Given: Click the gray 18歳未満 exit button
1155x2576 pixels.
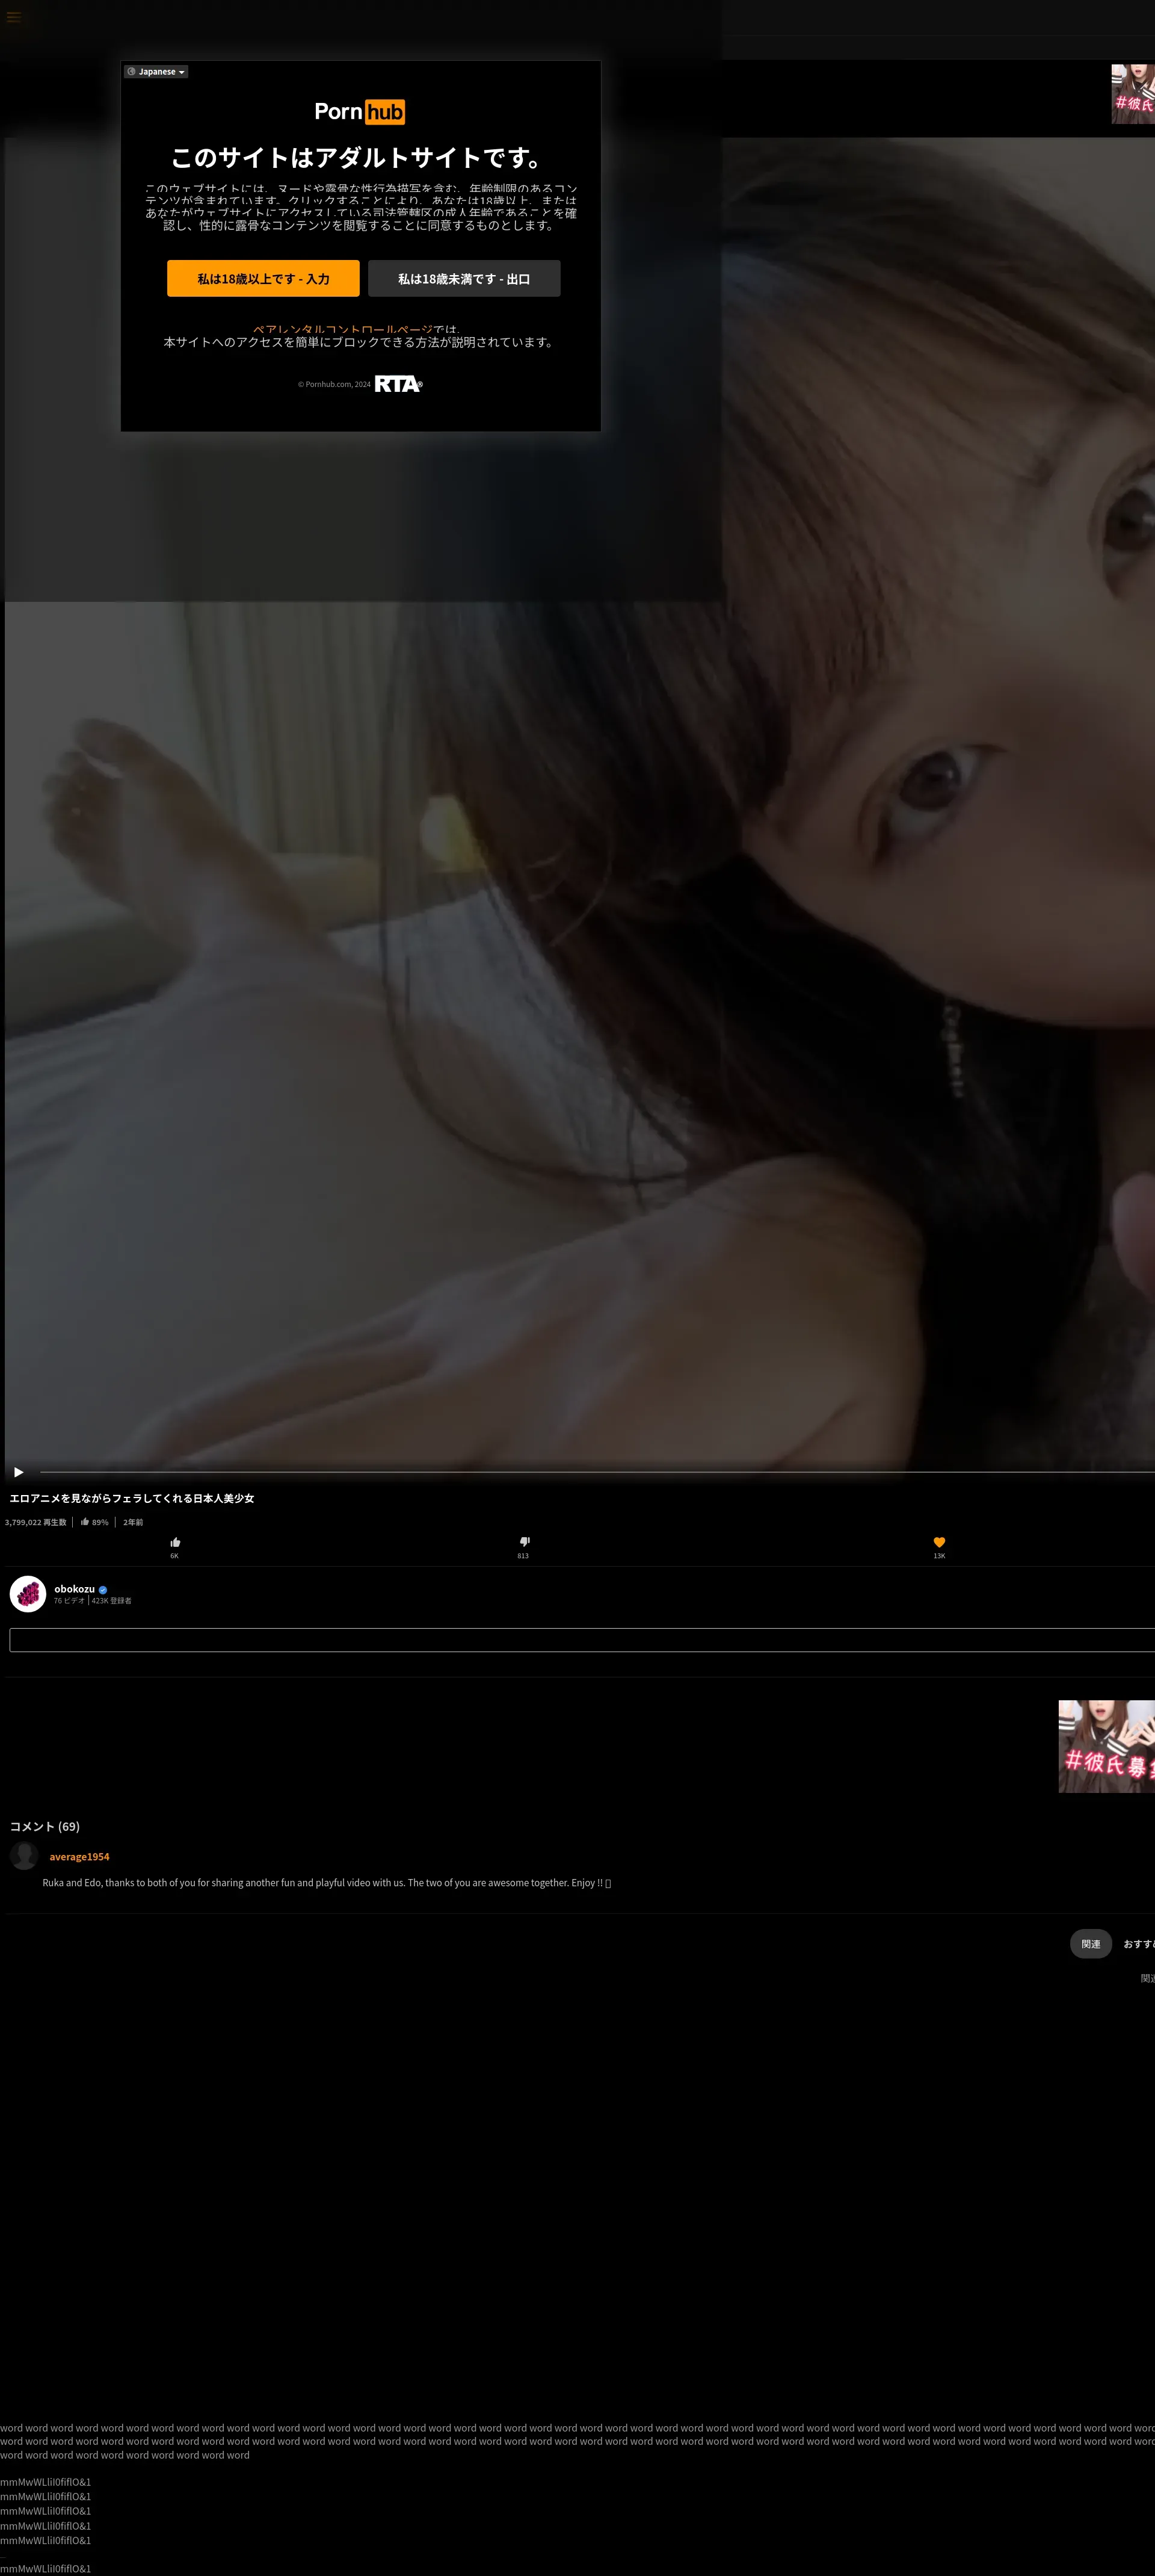Looking at the screenshot, I should click(x=464, y=279).
